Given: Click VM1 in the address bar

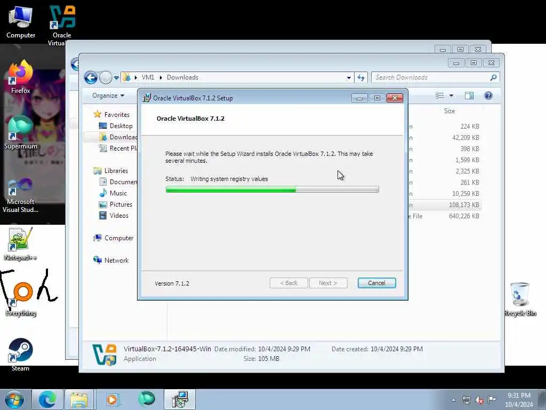Looking at the screenshot, I should point(148,77).
